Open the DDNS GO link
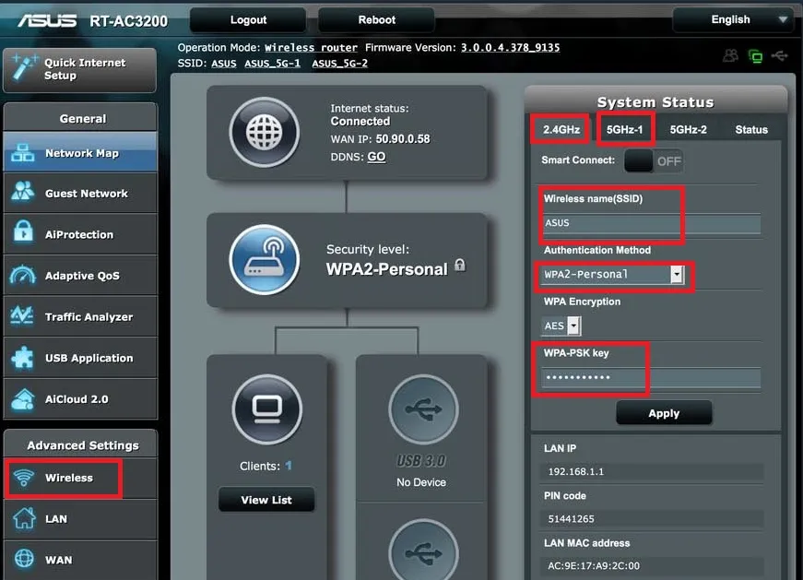803x580 pixels. [376, 157]
